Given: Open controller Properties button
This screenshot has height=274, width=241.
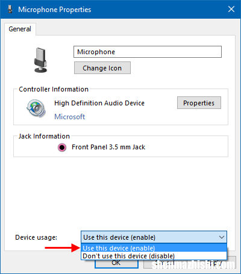Looking at the screenshot, I should click(199, 103).
